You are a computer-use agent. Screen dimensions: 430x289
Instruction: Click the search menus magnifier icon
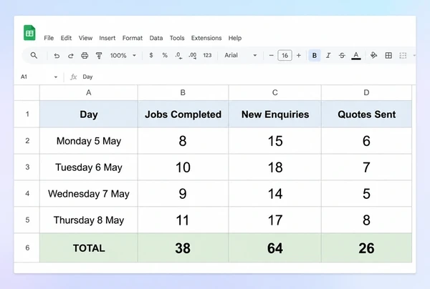34,56
